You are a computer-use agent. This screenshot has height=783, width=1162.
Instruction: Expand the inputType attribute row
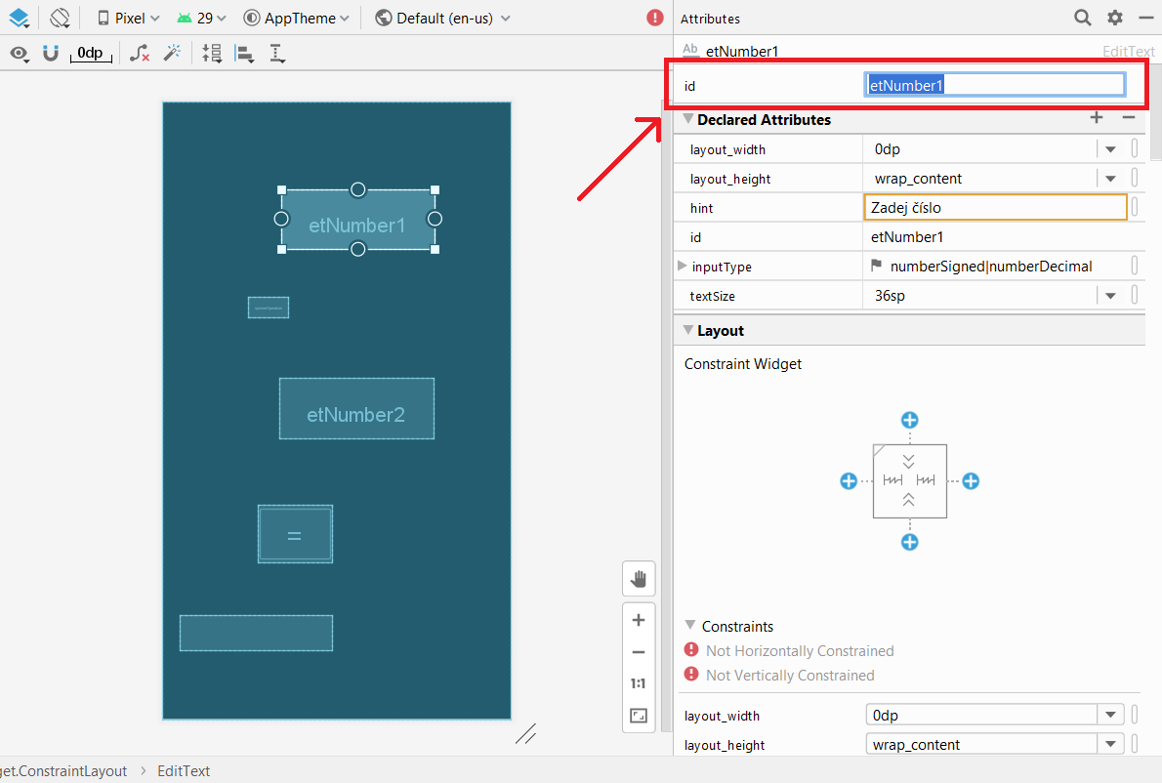pos(682,266)
